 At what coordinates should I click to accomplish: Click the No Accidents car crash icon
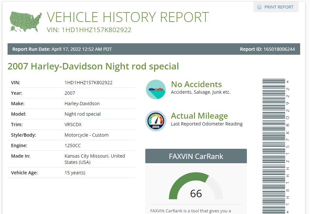point(156,89)
